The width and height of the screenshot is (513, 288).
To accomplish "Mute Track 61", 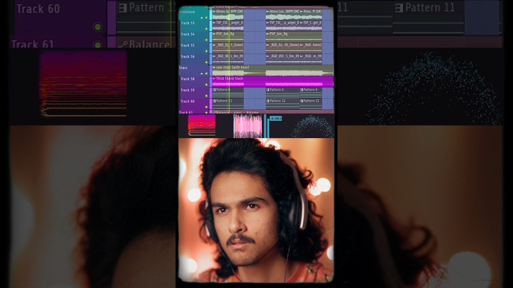I will tap(207, 113).
